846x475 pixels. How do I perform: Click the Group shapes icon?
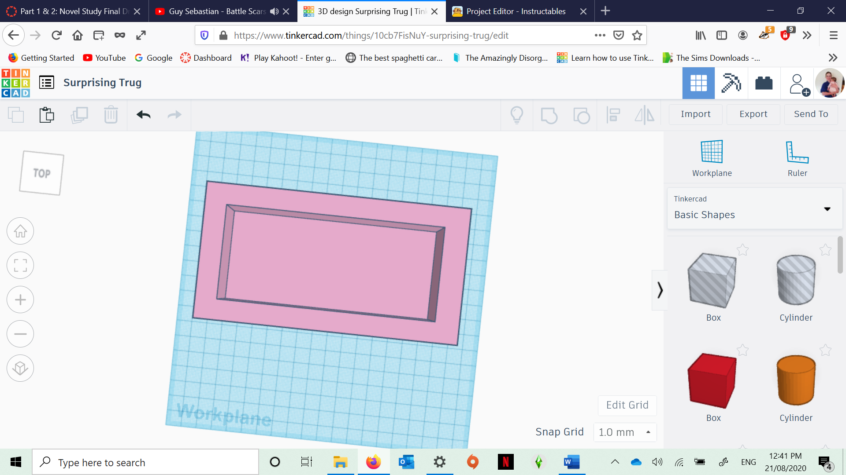point(549,116)
